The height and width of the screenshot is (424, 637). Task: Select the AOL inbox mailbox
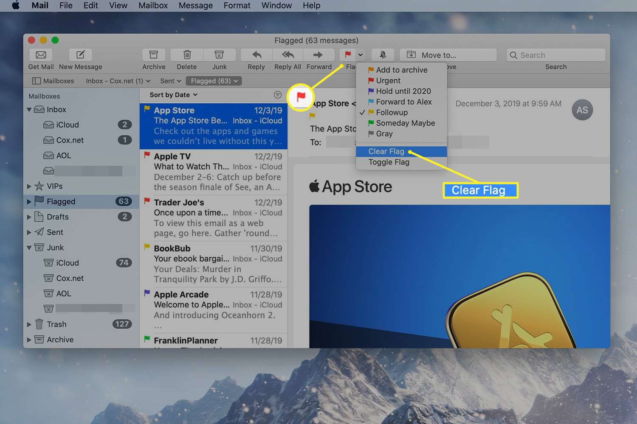[82, 155]
